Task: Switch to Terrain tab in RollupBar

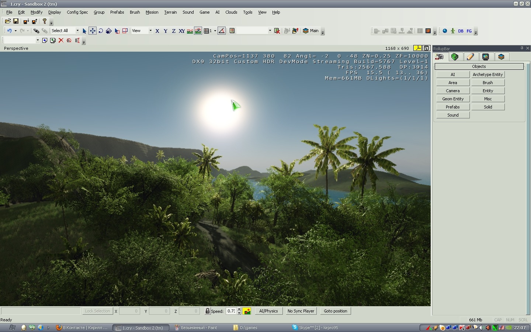Action: pos(455,57)
